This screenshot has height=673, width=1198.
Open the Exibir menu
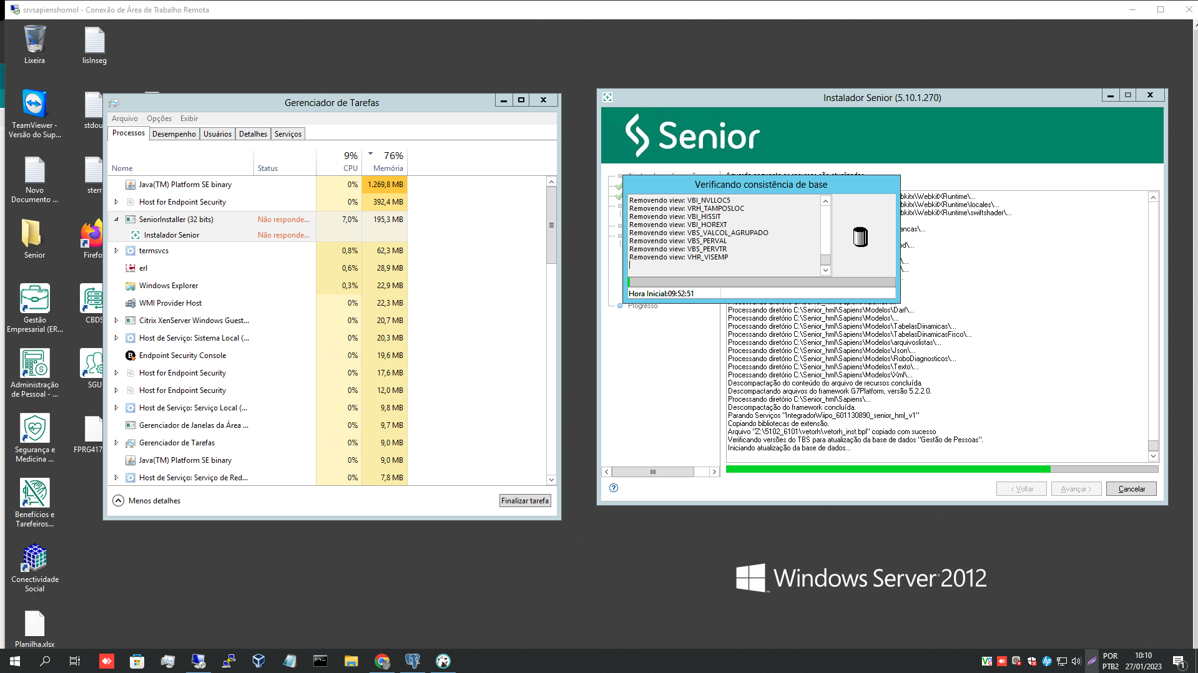click(x=189, y=119)
